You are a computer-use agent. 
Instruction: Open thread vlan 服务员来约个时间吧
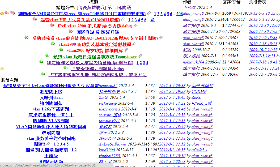click(x=51, y=138)
